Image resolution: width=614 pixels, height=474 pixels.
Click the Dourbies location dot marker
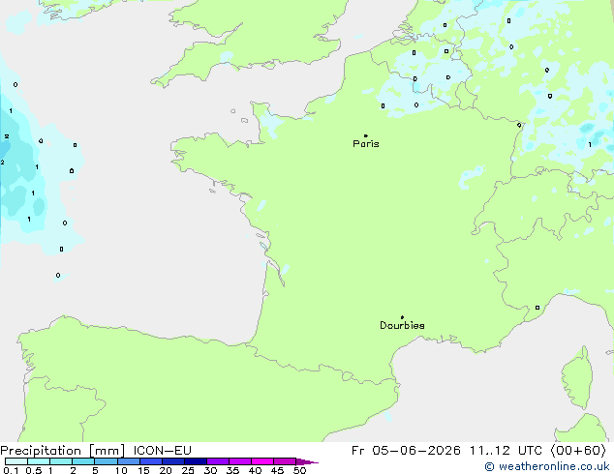[x=402, y=317]
